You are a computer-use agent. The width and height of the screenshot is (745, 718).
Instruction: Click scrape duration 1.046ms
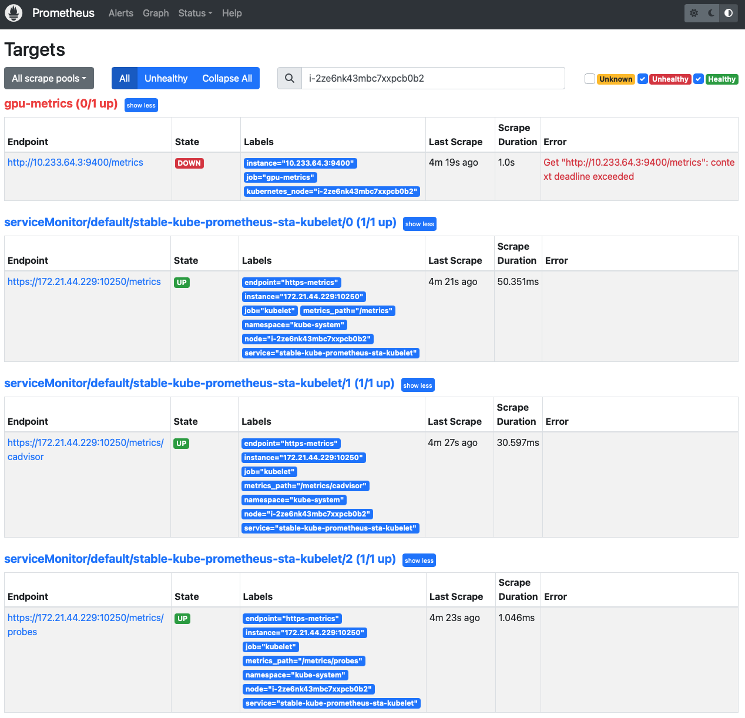click(516, 618)
